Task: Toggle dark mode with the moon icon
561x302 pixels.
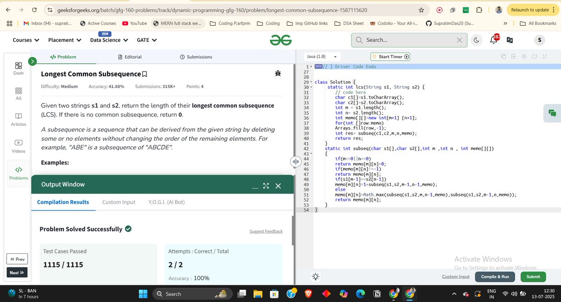Action: click(x=476, y=40)
